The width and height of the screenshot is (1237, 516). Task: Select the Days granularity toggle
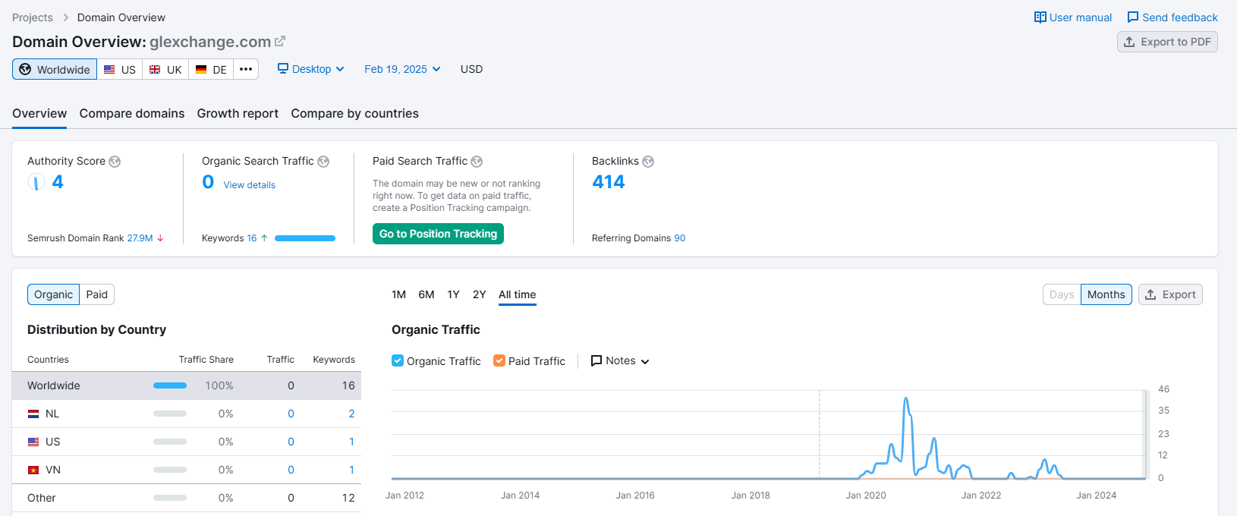point(1062,294)
